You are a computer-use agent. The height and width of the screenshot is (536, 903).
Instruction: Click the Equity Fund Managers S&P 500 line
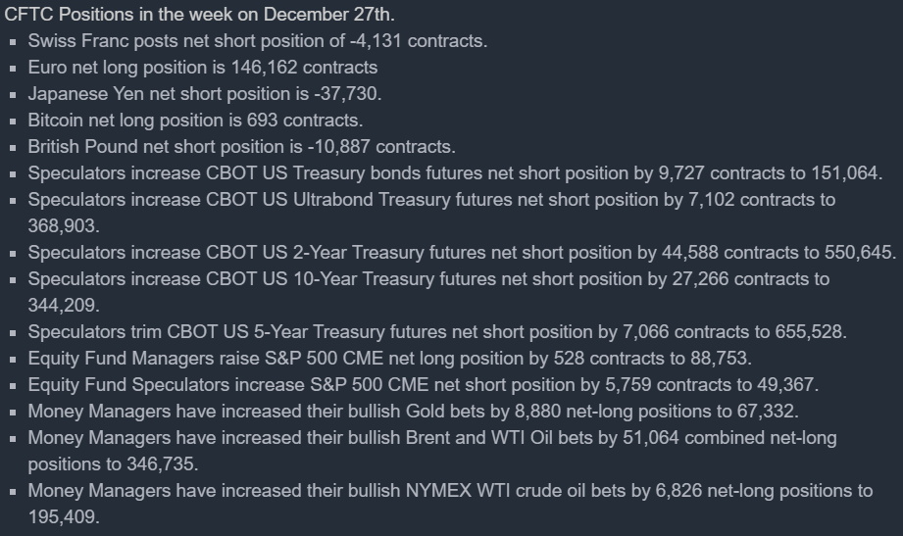coord(390,359)
